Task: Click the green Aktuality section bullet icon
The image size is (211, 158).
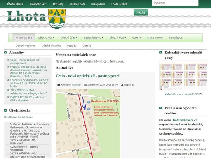Action: coord(5,53)
